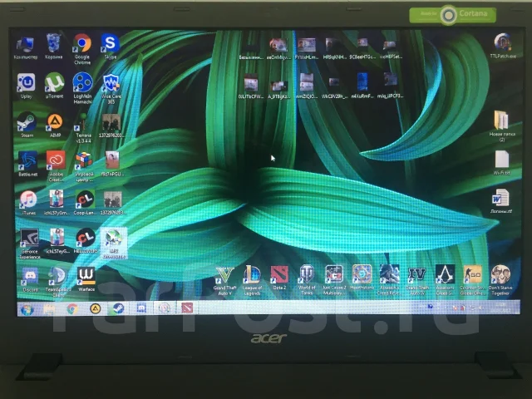Open the Hearthstone shortcut

(362, 278)
